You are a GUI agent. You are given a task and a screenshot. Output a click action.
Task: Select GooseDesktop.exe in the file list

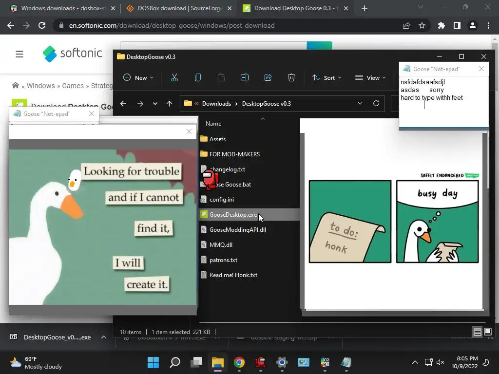click(249, 215)
